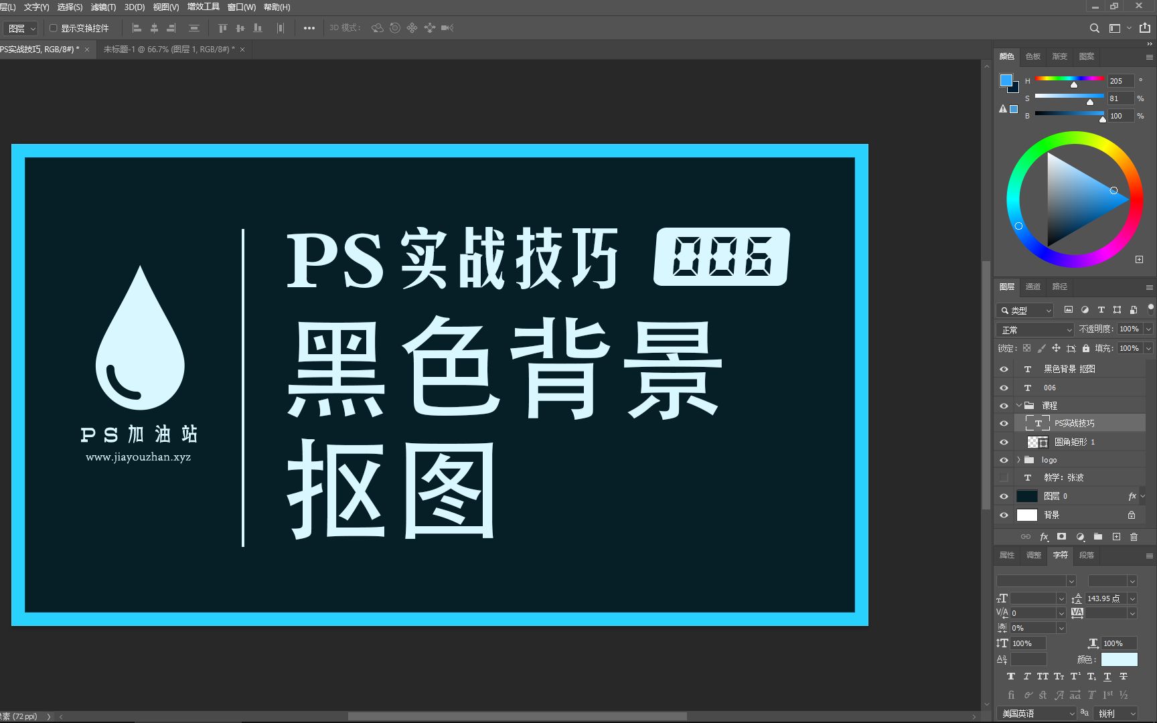Image resolution: width=1157 pixels, height=723 pixels.
Task: Enable the 显示变换控件 checkbox
Action: point(54,28)
